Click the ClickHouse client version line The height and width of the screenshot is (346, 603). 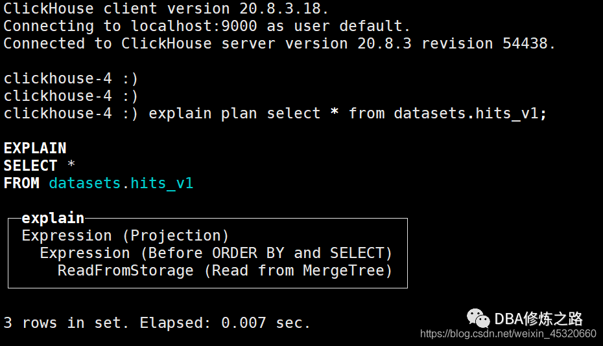pos(166,8)
